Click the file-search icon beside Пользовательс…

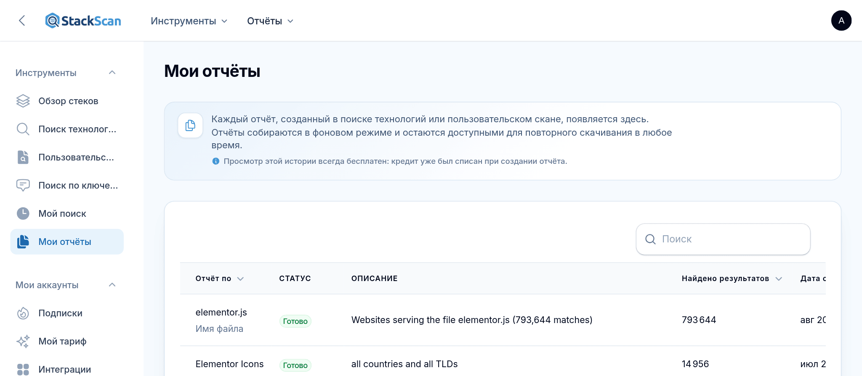(x=23, y=157)
